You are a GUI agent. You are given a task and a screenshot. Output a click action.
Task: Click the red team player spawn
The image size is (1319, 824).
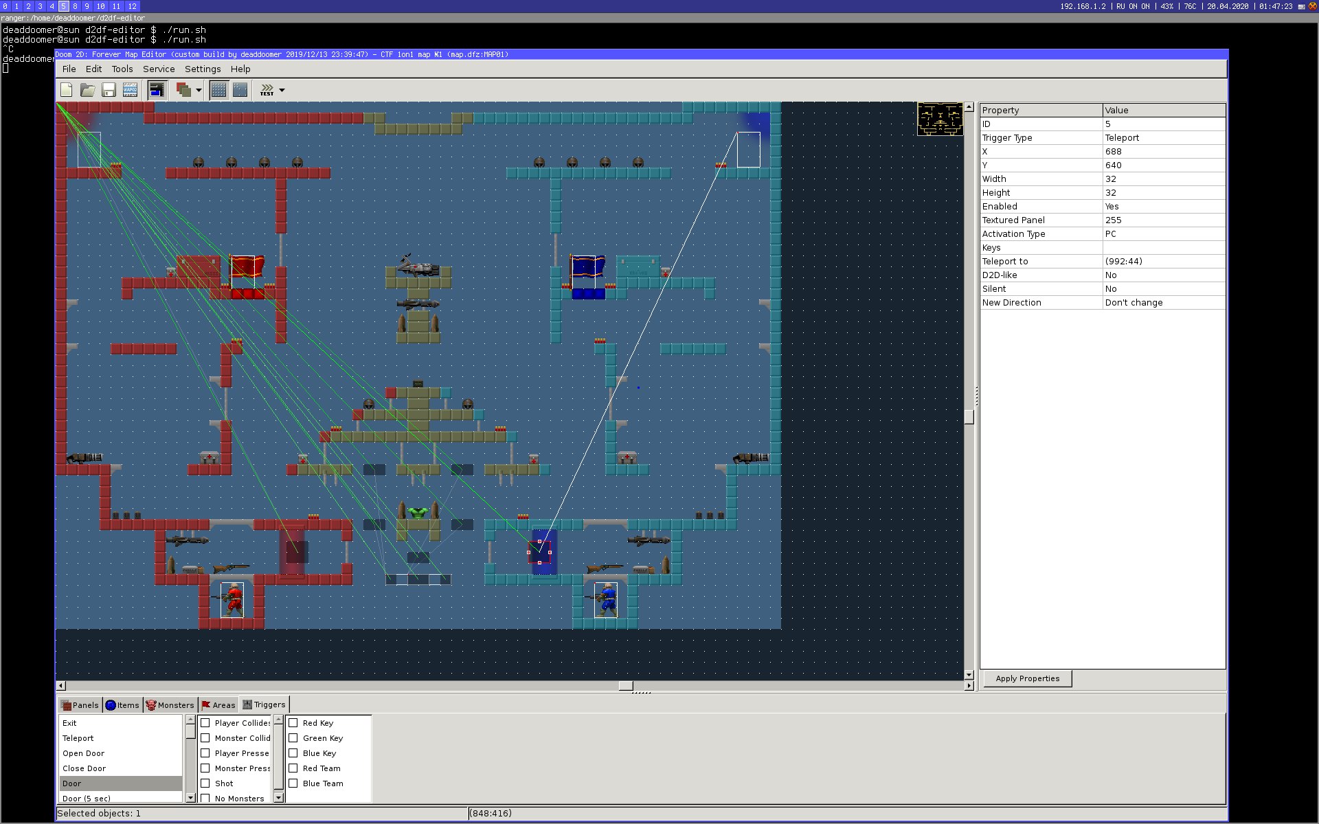[x=232, y=600]
